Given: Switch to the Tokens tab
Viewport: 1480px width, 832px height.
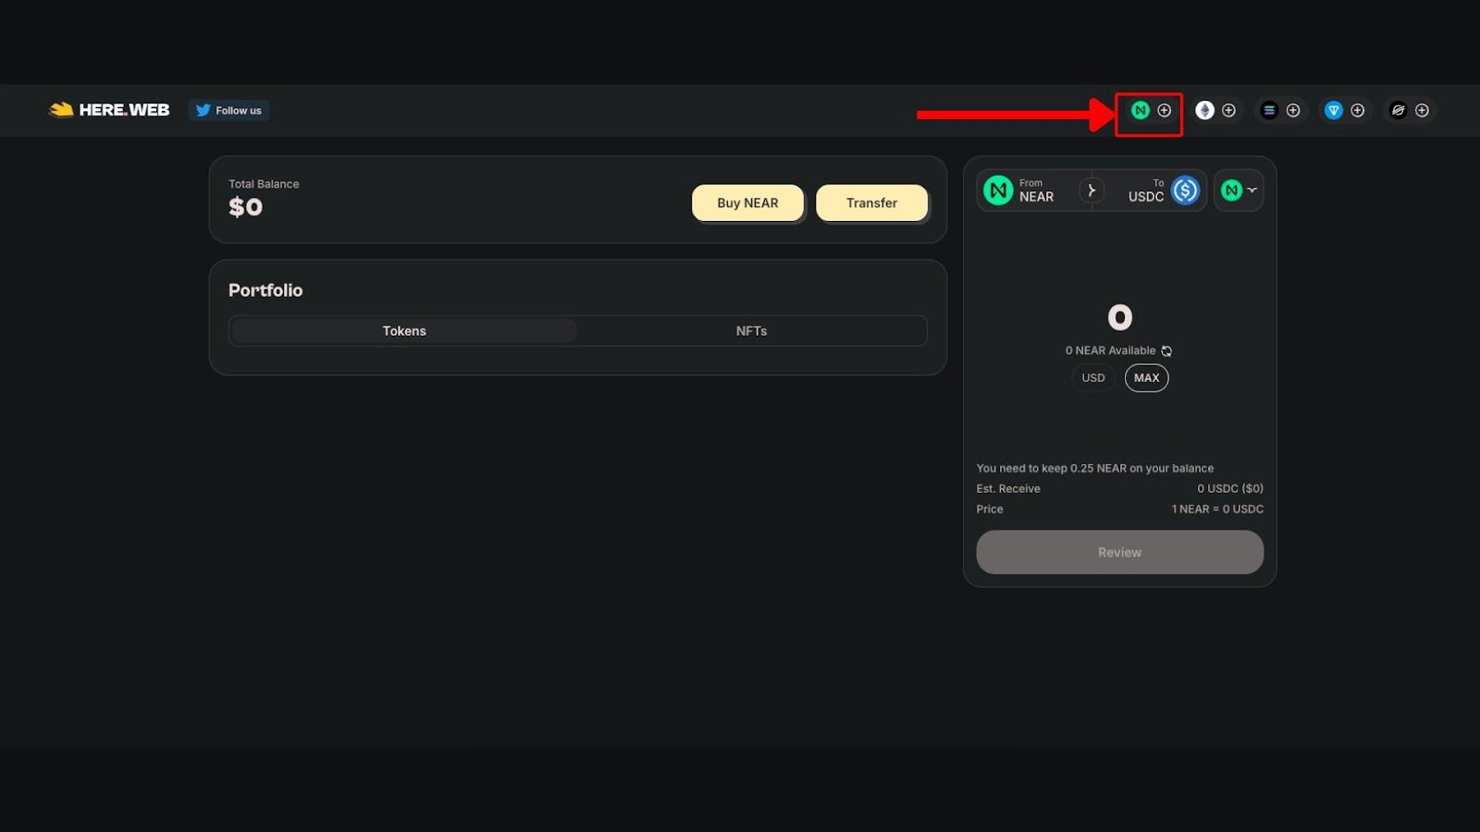Looking at the screenshot, I should click(404, 331).
